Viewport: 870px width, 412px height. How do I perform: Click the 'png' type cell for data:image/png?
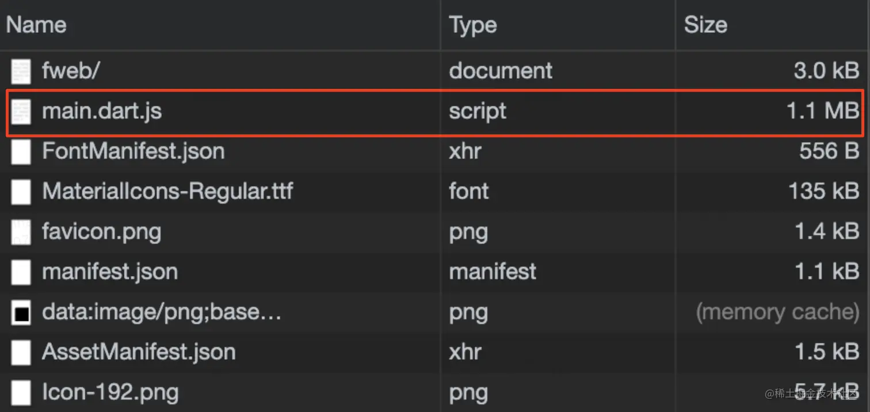coord(468,312)
